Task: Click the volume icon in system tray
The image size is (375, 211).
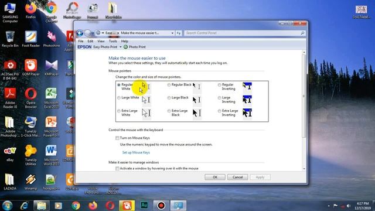Action: (x=349, y=206)
